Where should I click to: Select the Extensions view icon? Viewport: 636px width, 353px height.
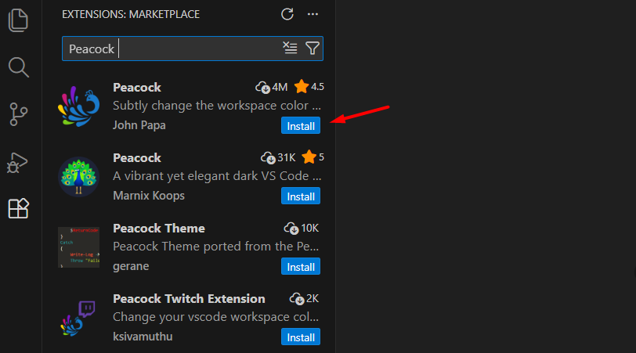[x=18, y=209]
